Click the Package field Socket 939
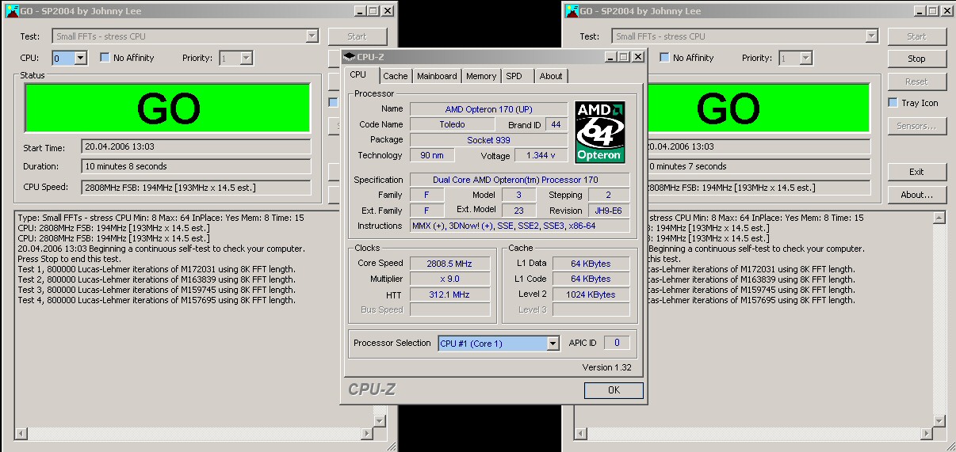The image size is (956, 452). pyautogui.click(x=488, y=140)
